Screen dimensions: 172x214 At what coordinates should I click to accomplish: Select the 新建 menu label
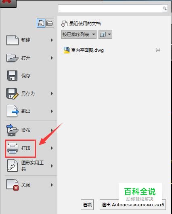pyautogui.click(x=26, y=40)
